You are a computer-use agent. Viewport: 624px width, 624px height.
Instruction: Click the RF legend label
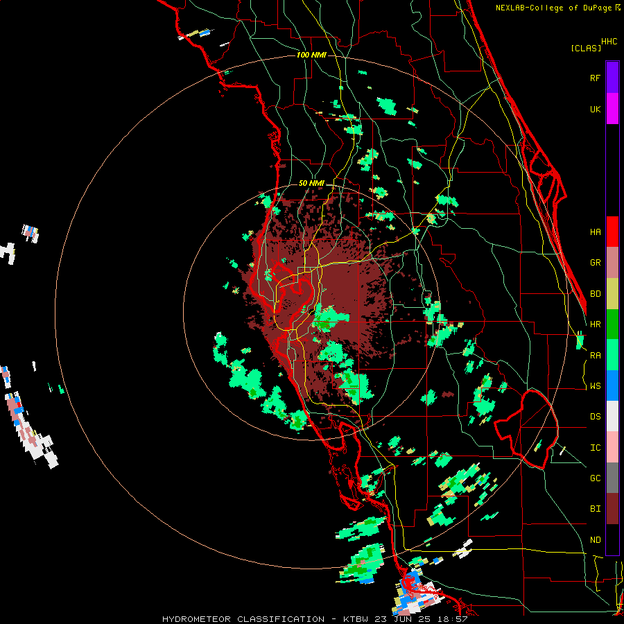[596, 78]
